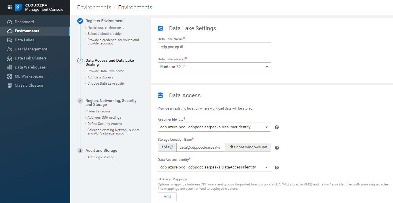Open help for Assumer Identity

[277, 127]
